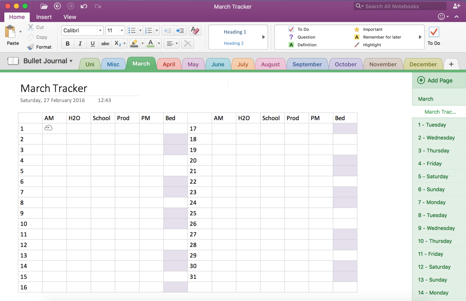Click the Add Page button

click(435, 80)
